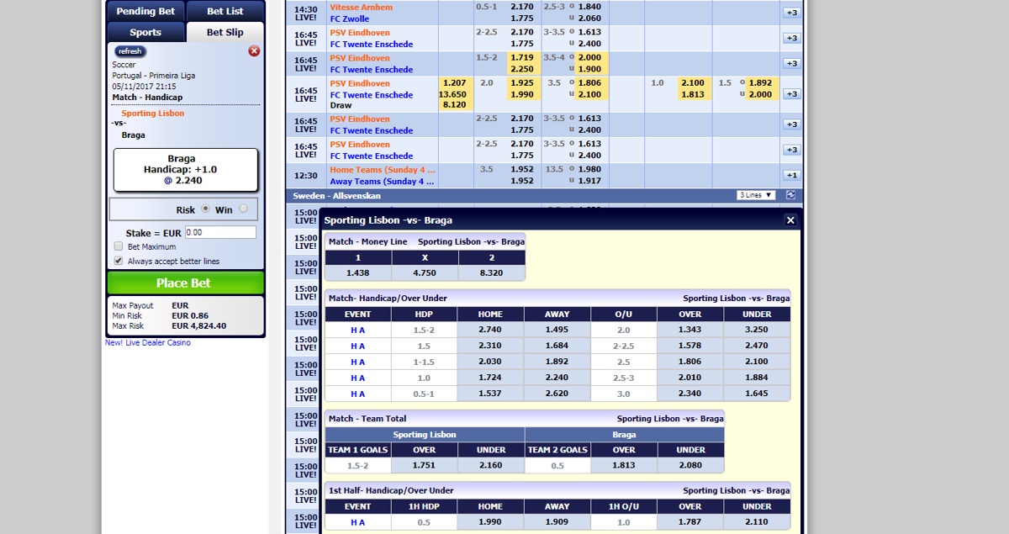Image resolution: width=1009 pixels, height=534 pixels.
Task: Uncheck Always accept better lines
Action: tap(119, 261)
